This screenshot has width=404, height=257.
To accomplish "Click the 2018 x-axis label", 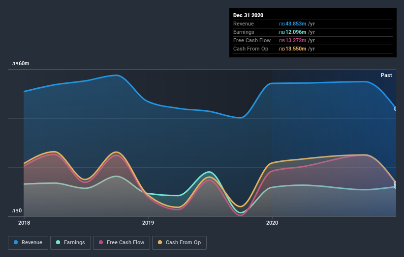I will click(x=24, y=223).
